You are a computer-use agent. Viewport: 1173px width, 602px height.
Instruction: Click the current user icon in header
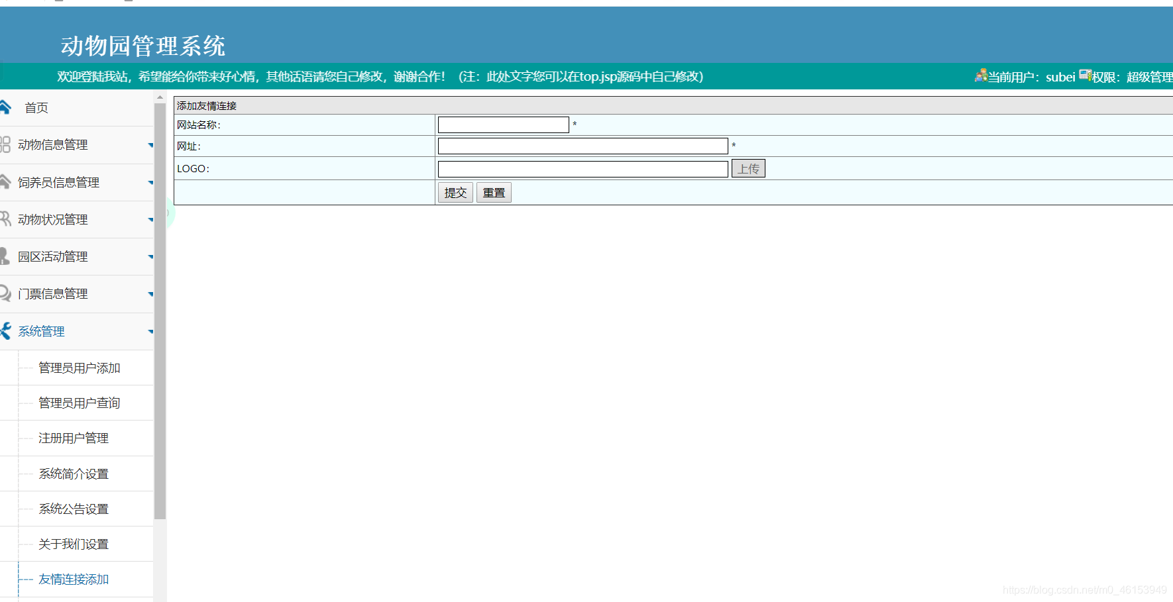(981, 75)
